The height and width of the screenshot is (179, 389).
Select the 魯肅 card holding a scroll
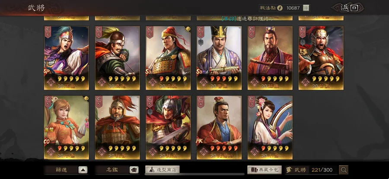(219, 58)
